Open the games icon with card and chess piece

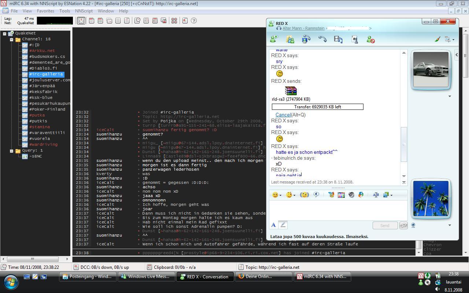click(x=354, y=39)
